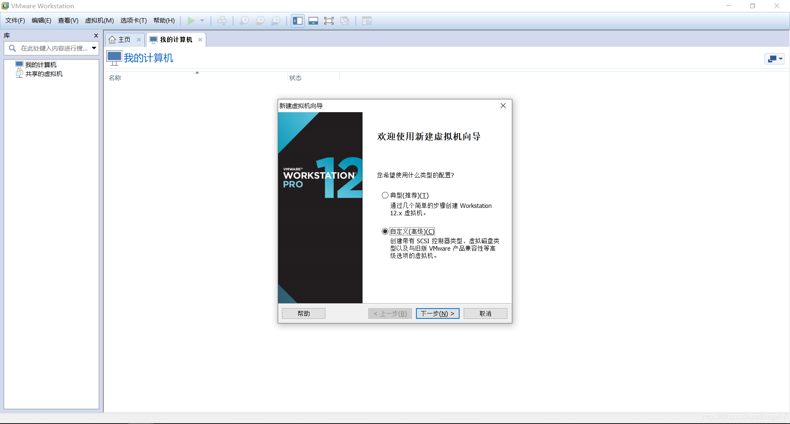Click the 下一步(N) button
The image size is (790, 424).
437,313
